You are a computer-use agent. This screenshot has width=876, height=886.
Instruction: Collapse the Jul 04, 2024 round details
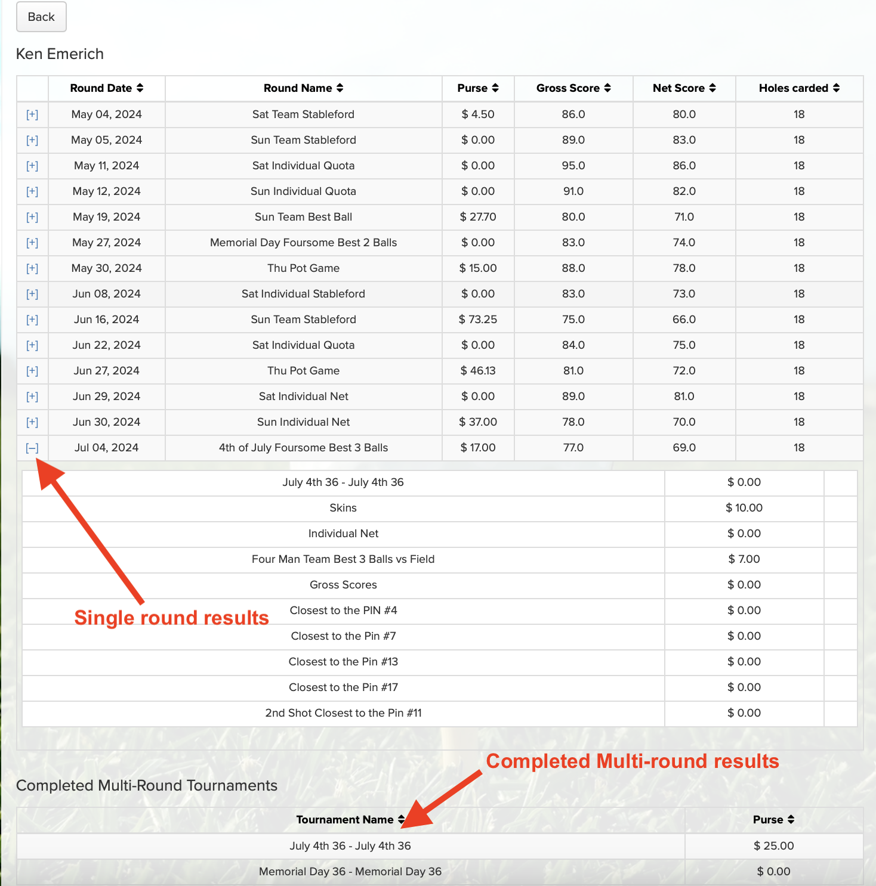point(32,448)
